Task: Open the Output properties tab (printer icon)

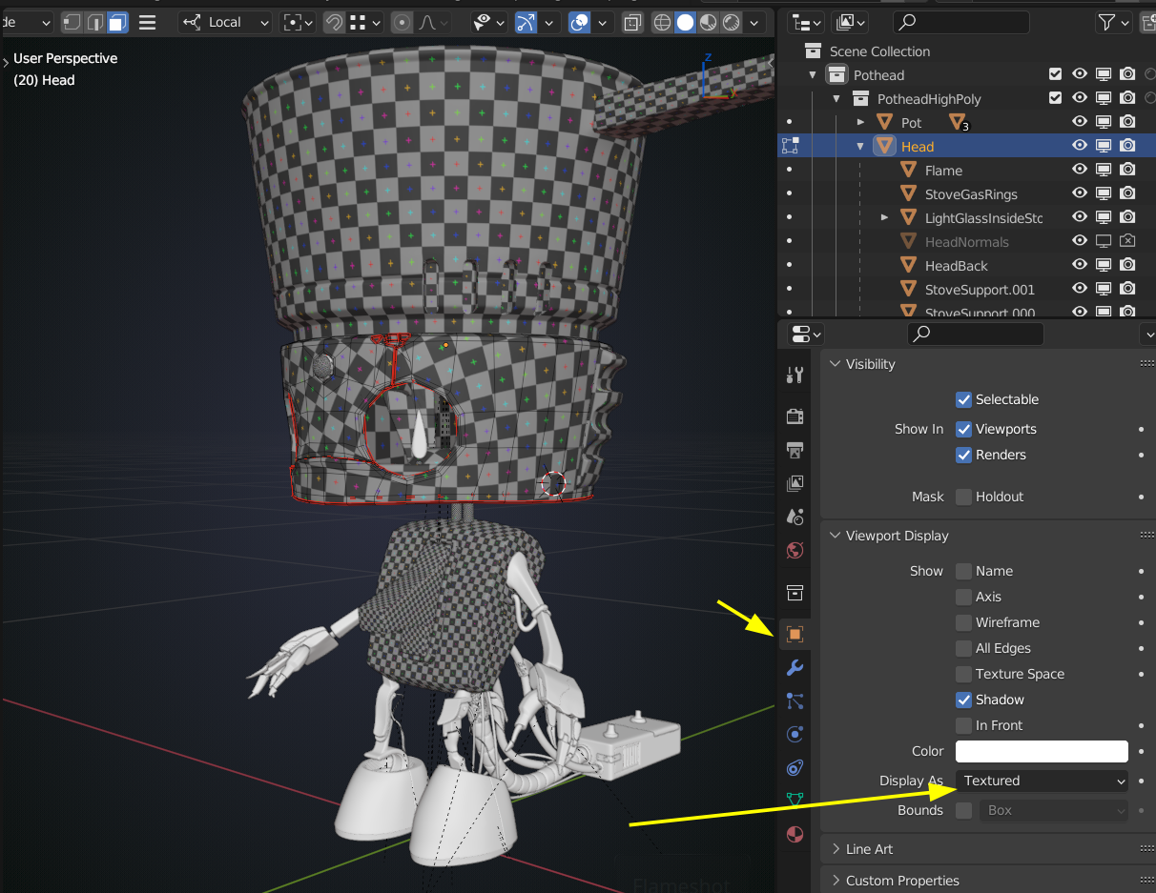Action: (x=795, y=449)
